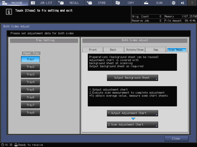Viewport: 197px width, 147px height.
Task: Click the Tray Setting header
Action: [x=44, y=40]
